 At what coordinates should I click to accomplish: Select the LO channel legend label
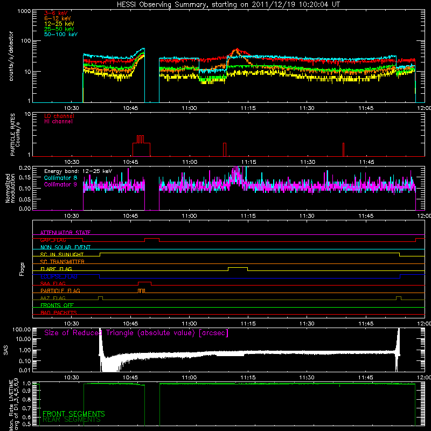coord(59,116)
